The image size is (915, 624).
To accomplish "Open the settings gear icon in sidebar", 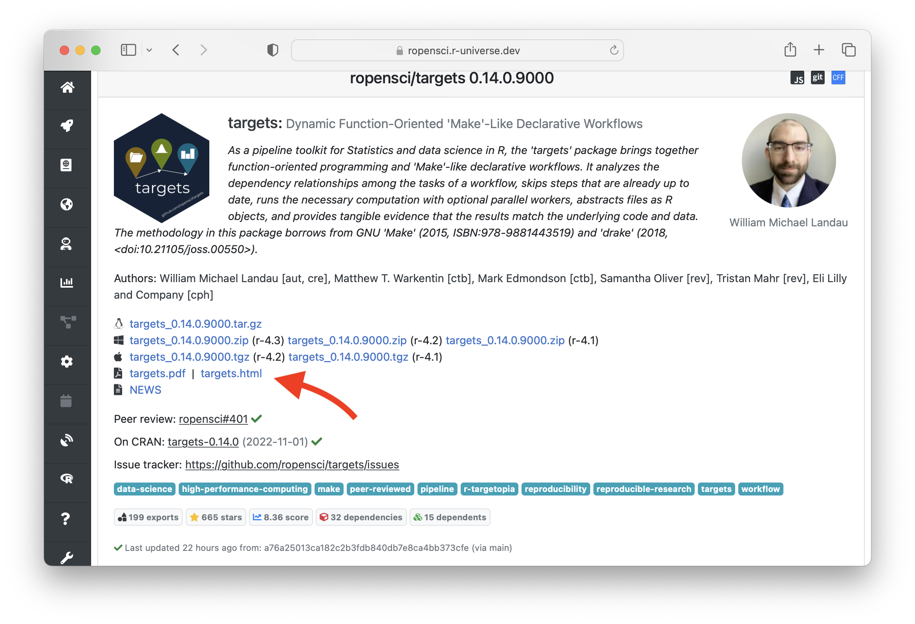I will pos(67,361).
